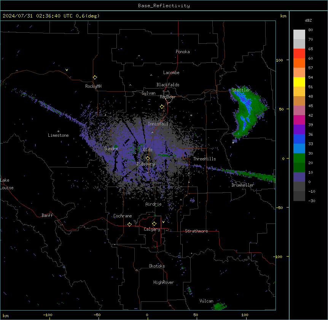Click the Base_Reflectivity title text
This screenshot has width=328, height=320.
(164, 6)
